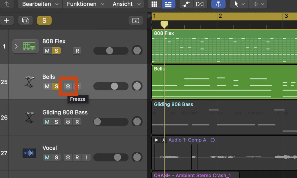Solo the Vocal track
Image resolution: width=297 pixels, height=178 pixels.
(56, 157)
